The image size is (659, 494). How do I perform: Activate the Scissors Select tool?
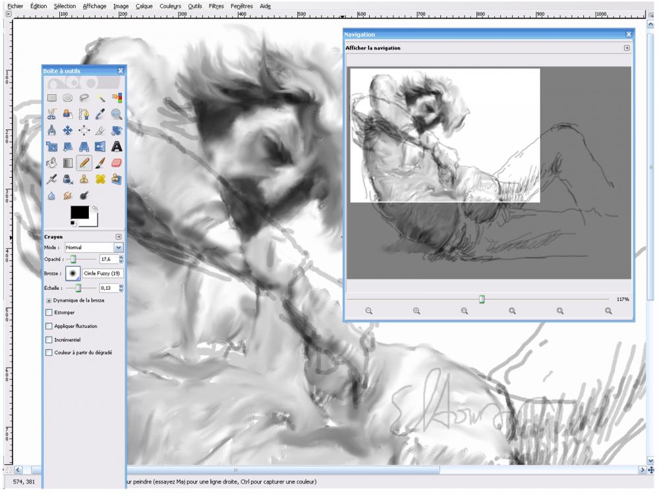51,113
